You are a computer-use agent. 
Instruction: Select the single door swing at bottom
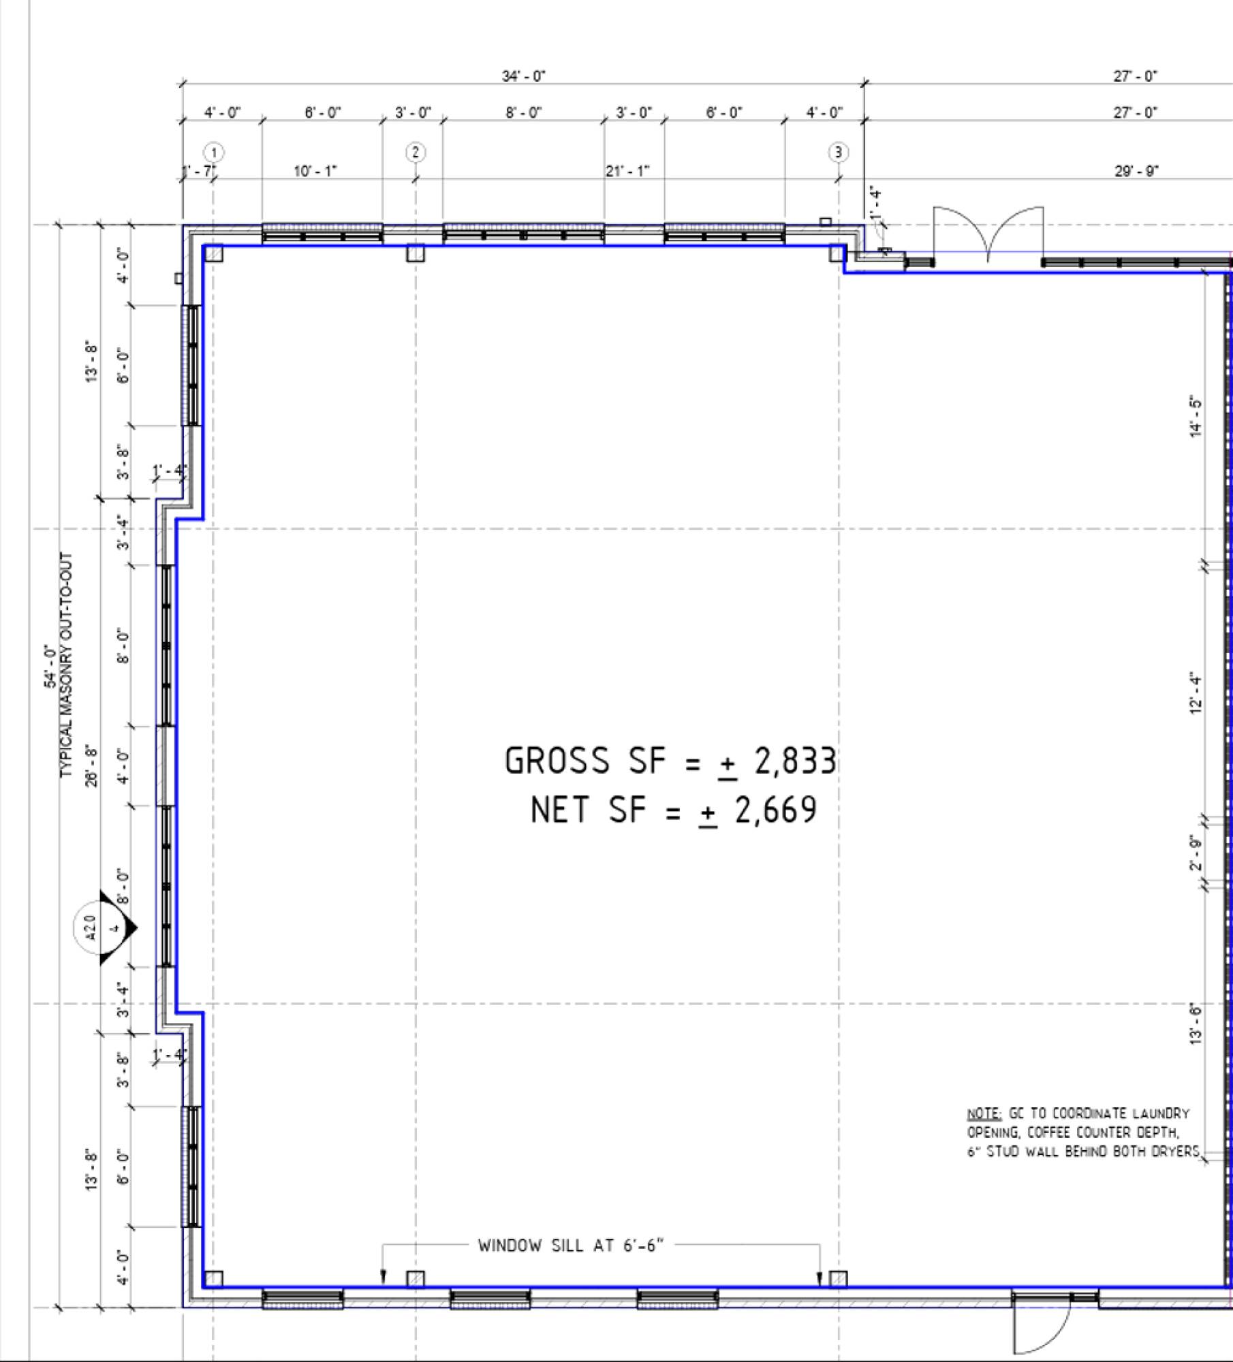[x=1042, y=1328]
